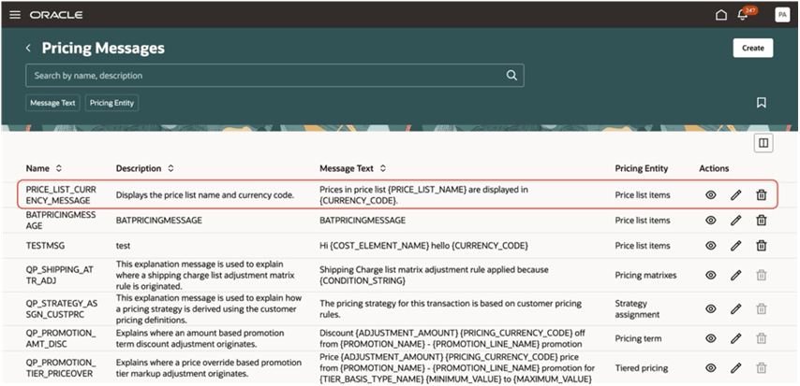View the QP_STRATEGY_ASSGN_CUSTPRC row
This screenshot has height=386, width=800.
711,308
